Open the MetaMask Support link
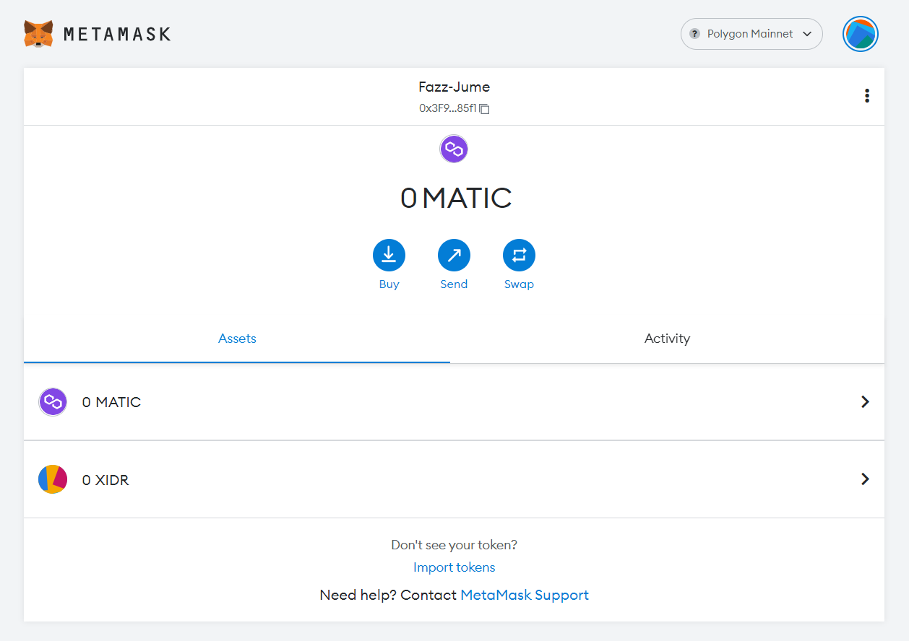Image resolution: width=909 pixels, height=641 pixels. [x=525, y=596]
